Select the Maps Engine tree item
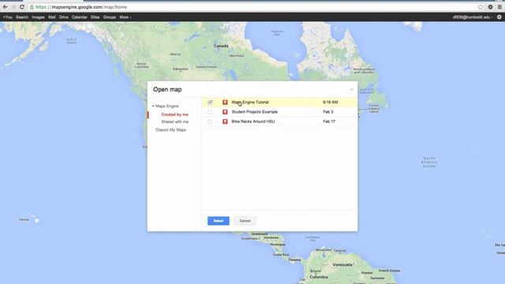 (166, 106)
